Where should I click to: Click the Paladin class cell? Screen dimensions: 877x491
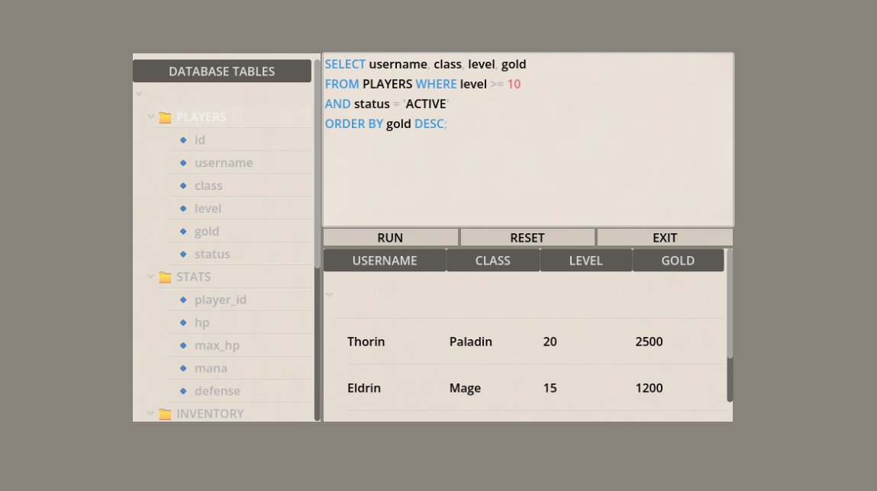[x=471, y=342]
